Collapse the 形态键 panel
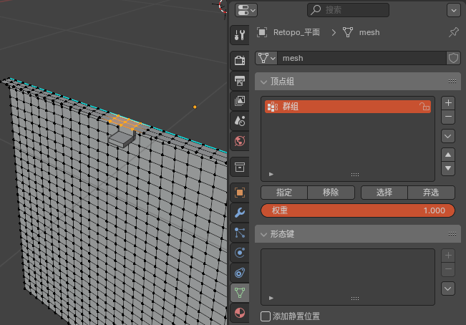This screenshot has width=466, height=325. click(x=264, y=234)
